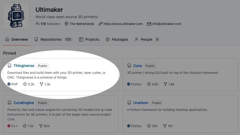The width and height of the screenshot is (240, 135).
Task: Click the Ultimaker robot avatar logo
Action: tap(16, 16)
